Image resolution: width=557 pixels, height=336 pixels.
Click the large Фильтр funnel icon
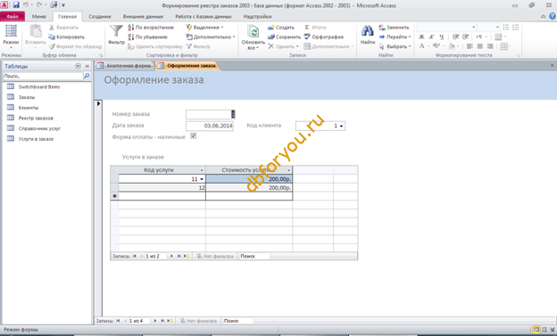(116, 31)
